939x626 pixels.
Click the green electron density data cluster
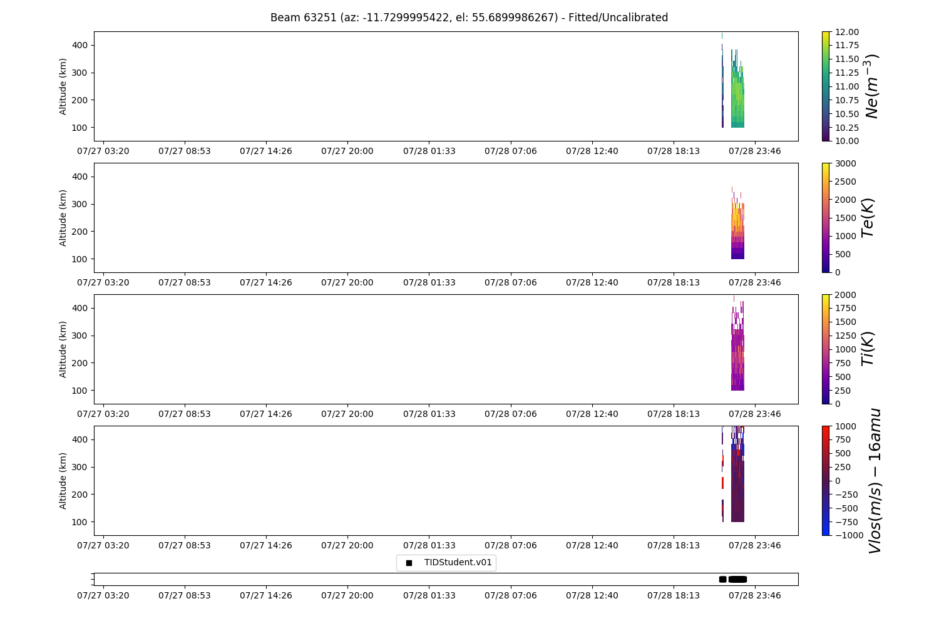[737, 100]
